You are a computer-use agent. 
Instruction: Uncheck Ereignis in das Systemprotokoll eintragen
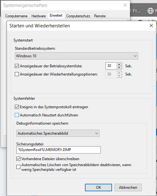tap(17, 107)
